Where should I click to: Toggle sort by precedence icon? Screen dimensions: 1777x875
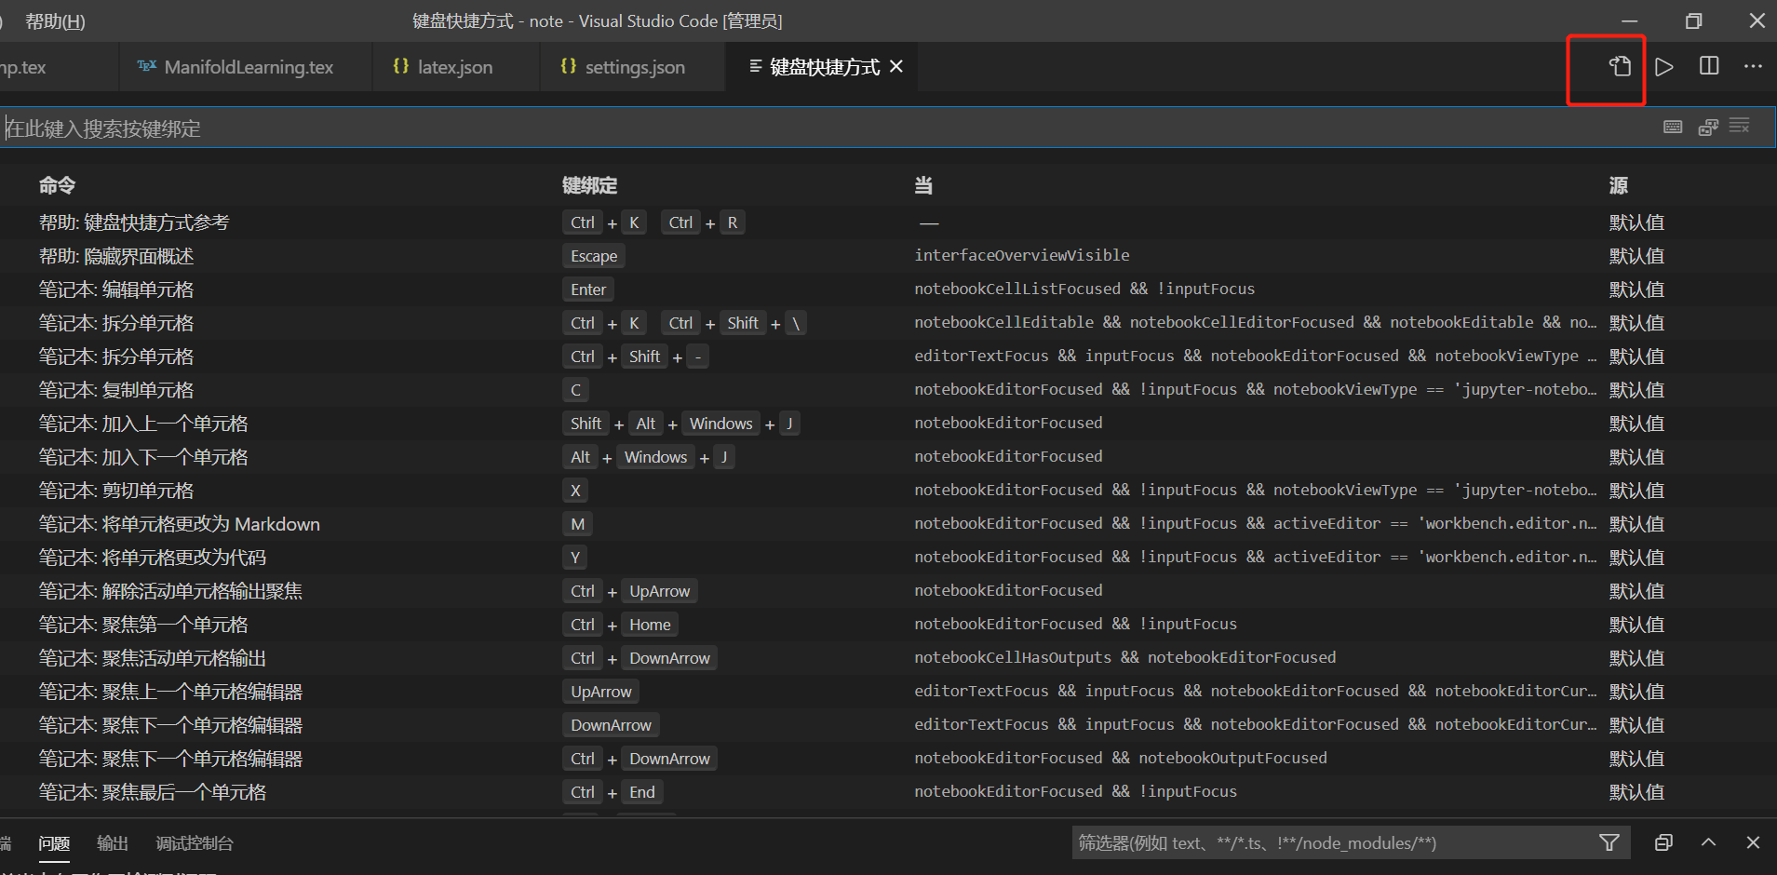[x=1708, y=127]
